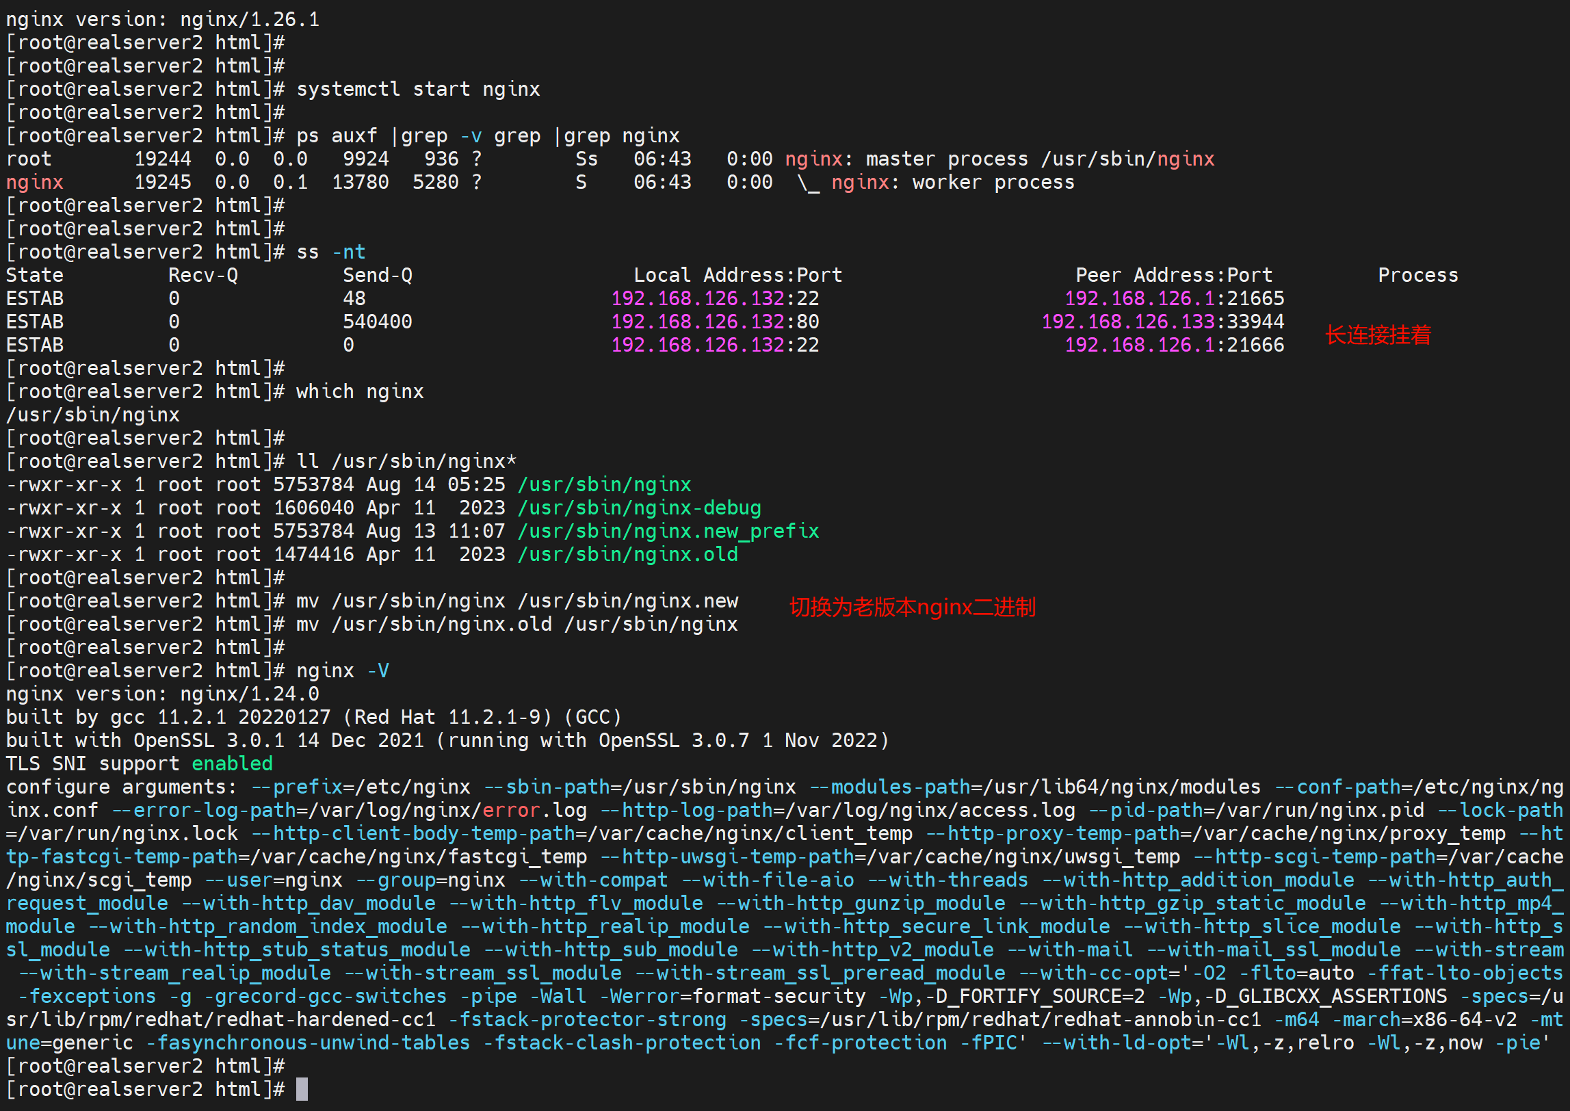Click the red '切换为老版本nginx二进制' annotation
The width and height of the screenshot is (1570, 1111).
[912, 607]
